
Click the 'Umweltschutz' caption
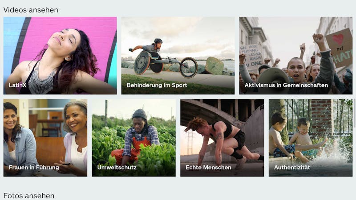117,168
